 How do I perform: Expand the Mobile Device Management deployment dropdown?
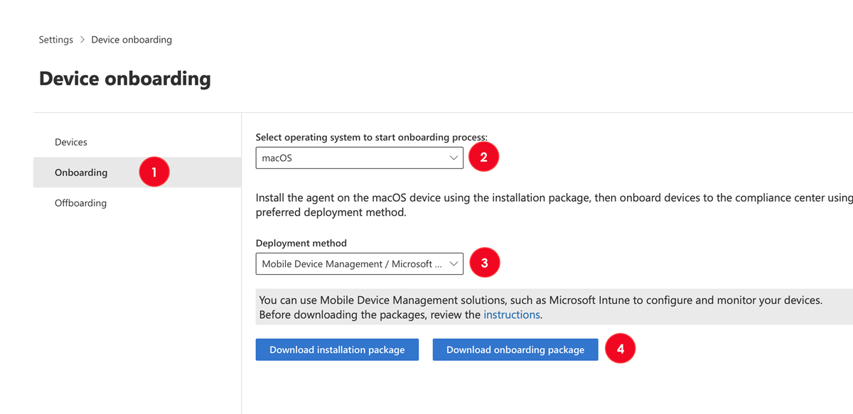(359, 264)
